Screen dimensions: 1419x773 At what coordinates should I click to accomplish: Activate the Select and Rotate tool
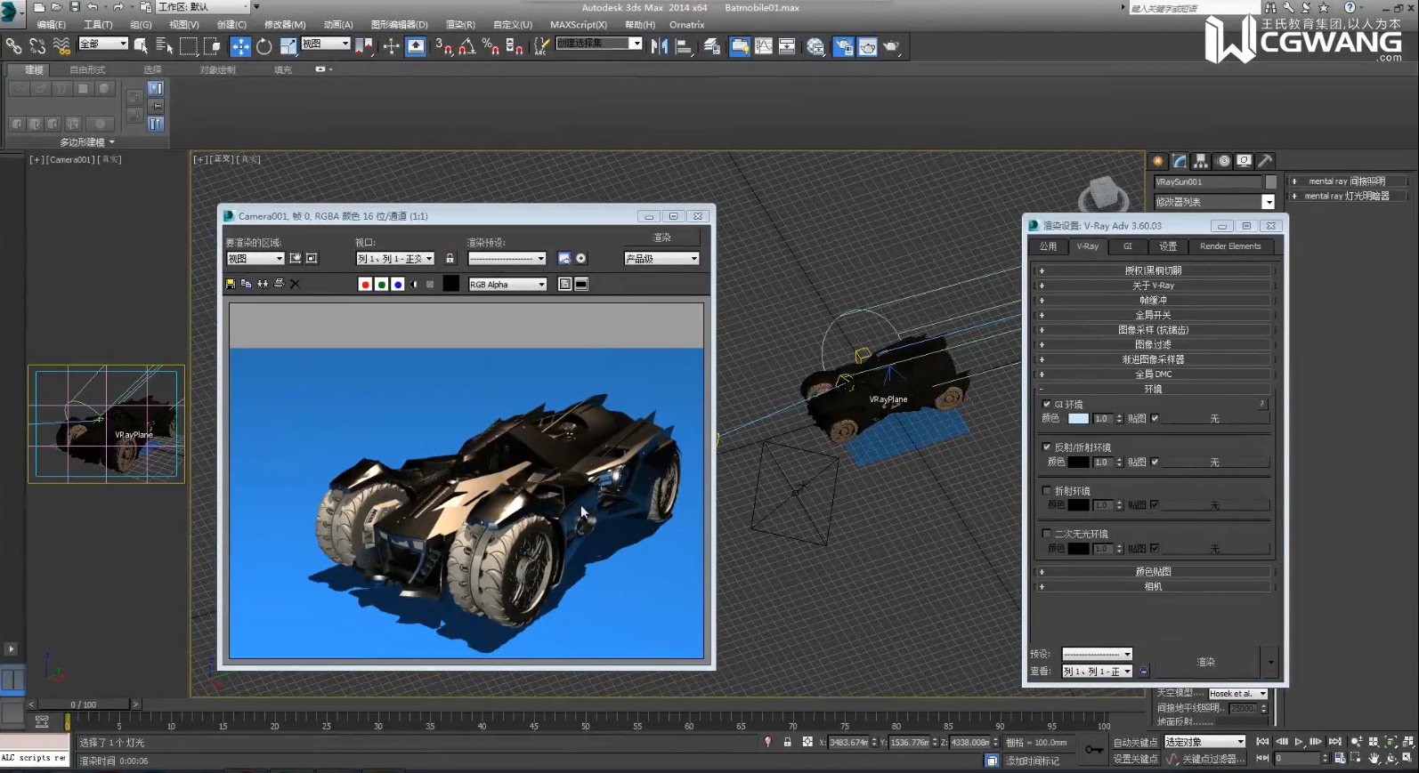[x=264, y=46]
